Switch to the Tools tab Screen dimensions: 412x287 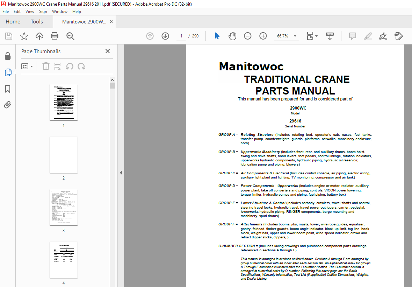tap(37, 22)
